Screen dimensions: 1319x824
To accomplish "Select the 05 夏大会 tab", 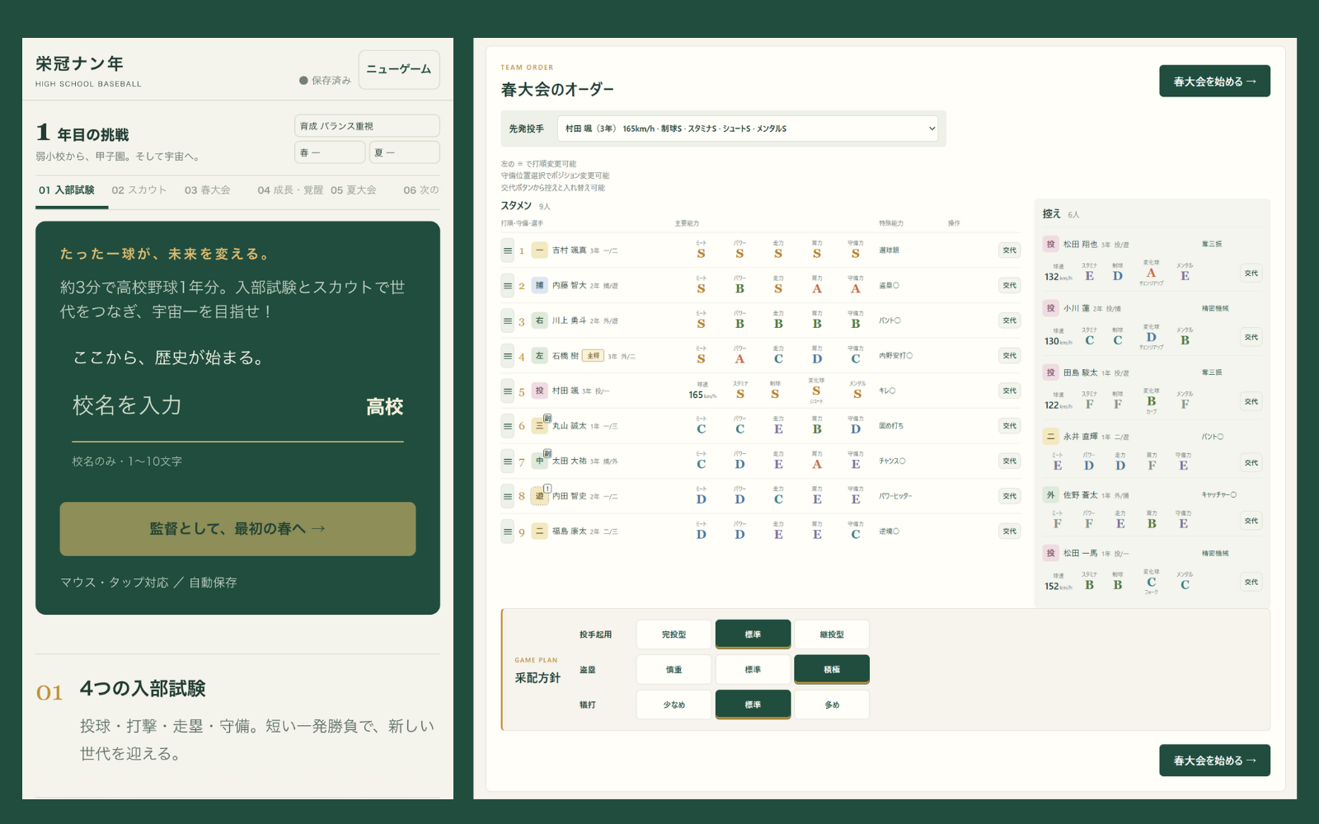I will [x=354, y=190].
